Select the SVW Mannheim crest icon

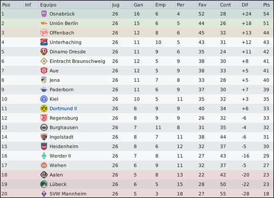point(44,194)
